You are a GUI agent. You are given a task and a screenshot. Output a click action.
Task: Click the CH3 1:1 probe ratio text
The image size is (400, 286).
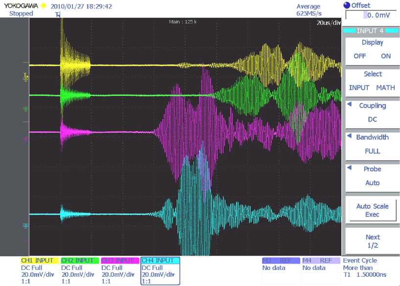coord(106,282)
